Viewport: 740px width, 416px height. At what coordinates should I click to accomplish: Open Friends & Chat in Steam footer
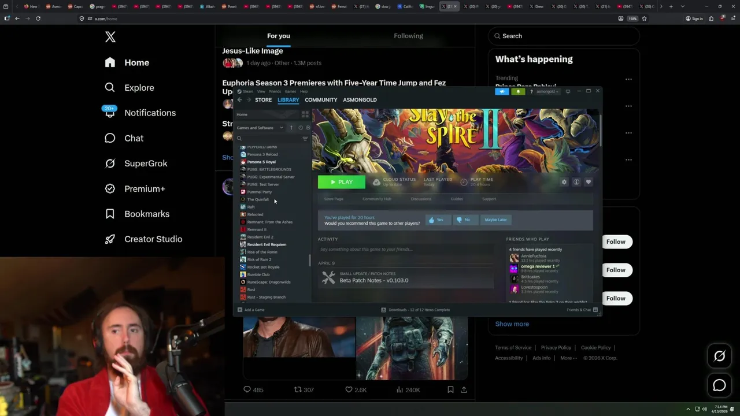582,310
